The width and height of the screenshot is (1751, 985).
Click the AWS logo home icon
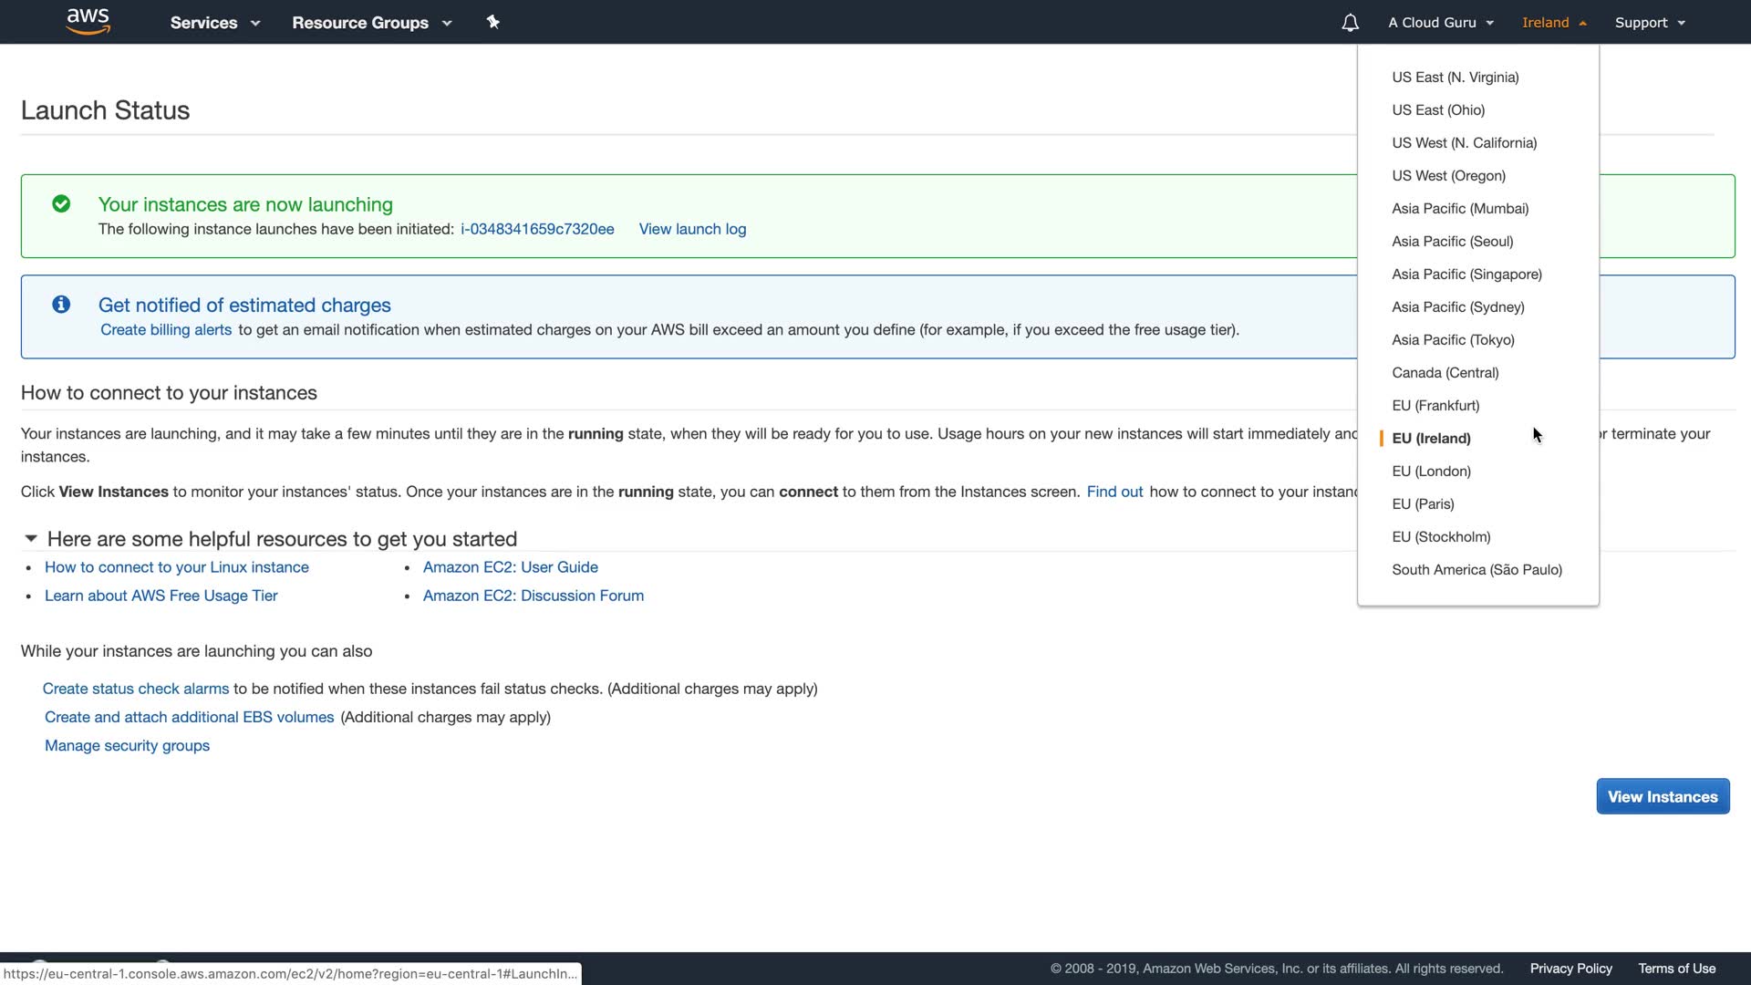(x=88, y=21)
